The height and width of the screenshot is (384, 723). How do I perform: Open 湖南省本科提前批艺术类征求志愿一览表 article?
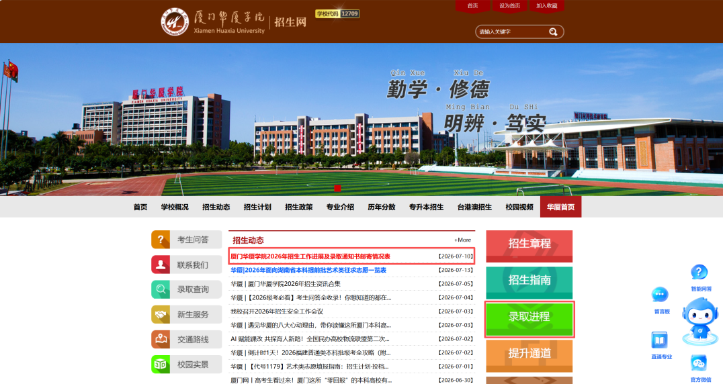pos(308,271)
